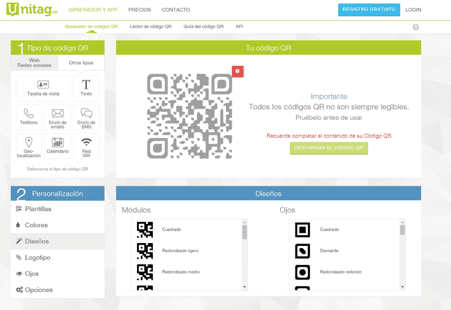Go to the CONTACTO page

pyautogui.click(x=176, y=10)
